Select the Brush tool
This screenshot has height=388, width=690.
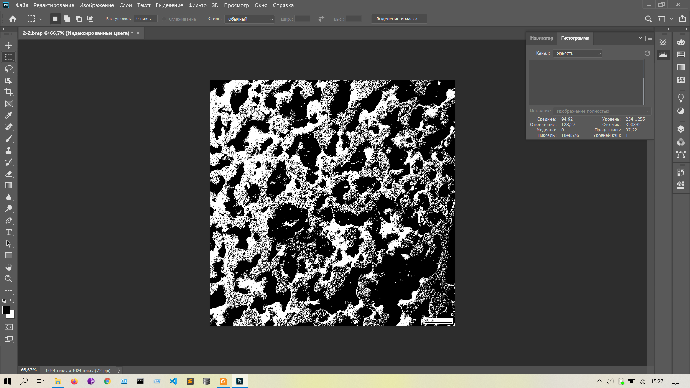(x=9, y=139)
